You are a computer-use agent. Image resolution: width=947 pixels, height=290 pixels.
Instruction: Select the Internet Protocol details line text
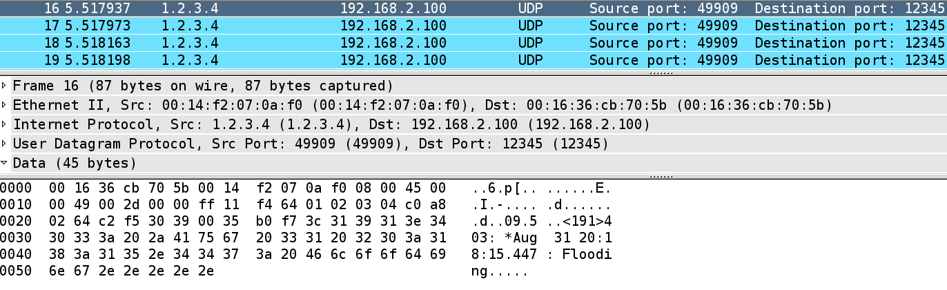tap(331, 125)
